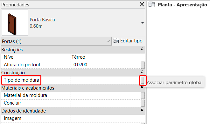
Task: Collapse the Restrições section
Action: pyautogui.click(x=142, y=48)
